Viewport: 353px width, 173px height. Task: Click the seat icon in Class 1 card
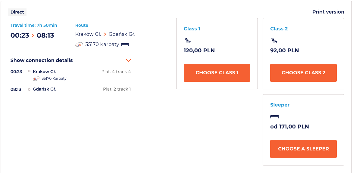(x=188, y=40)
